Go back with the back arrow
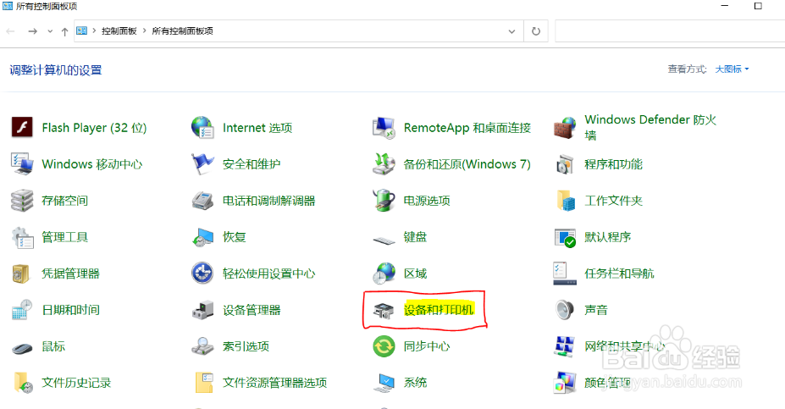Screen dimensions: 785x409 point(10,31)
